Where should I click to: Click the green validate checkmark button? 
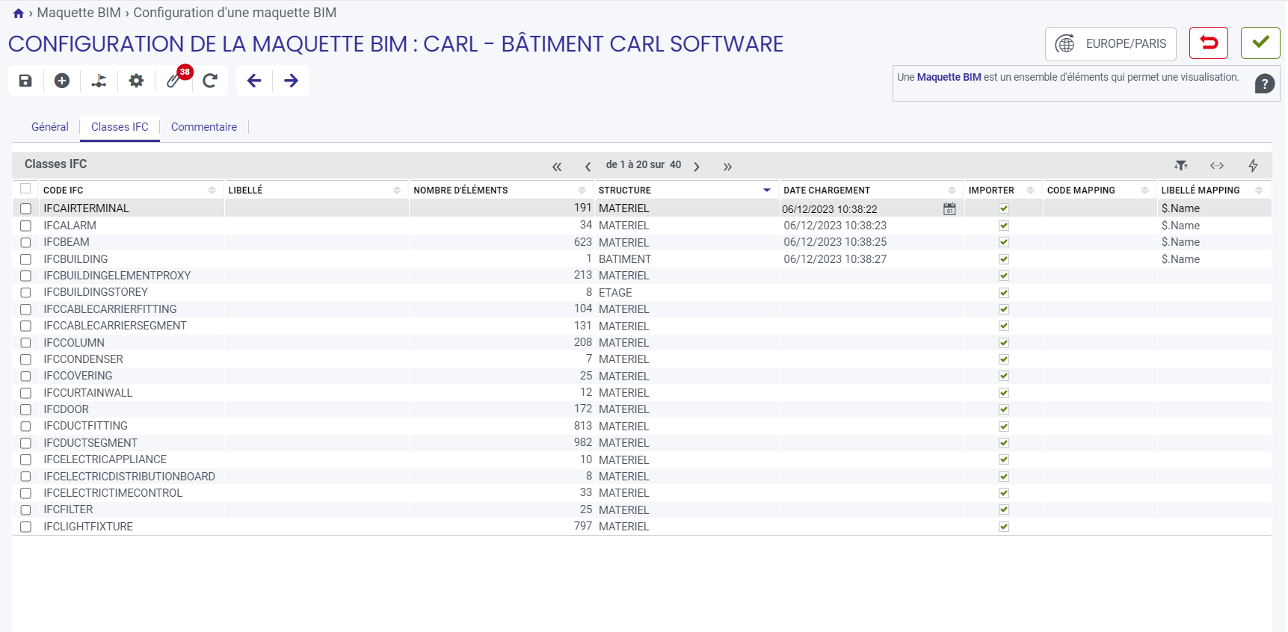[x=1260, y=43]
